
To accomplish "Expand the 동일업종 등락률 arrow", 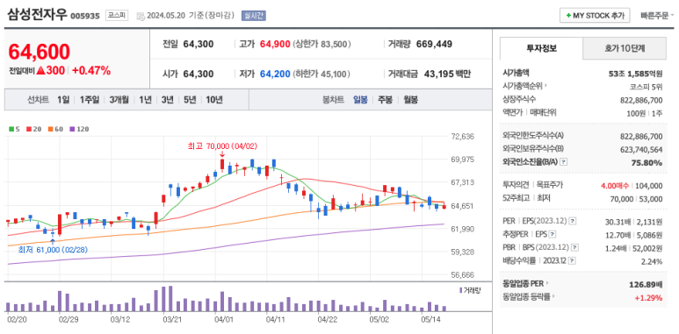I will coord(553,297).
